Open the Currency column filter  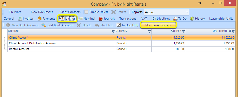149,32
